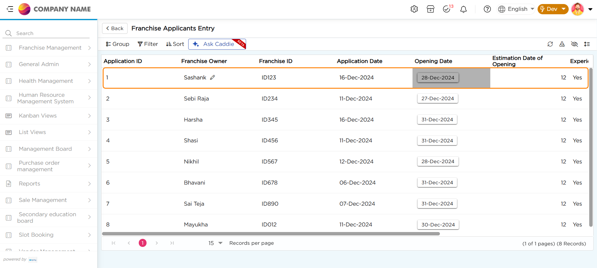Open the English language dropdown

point(516,9)
